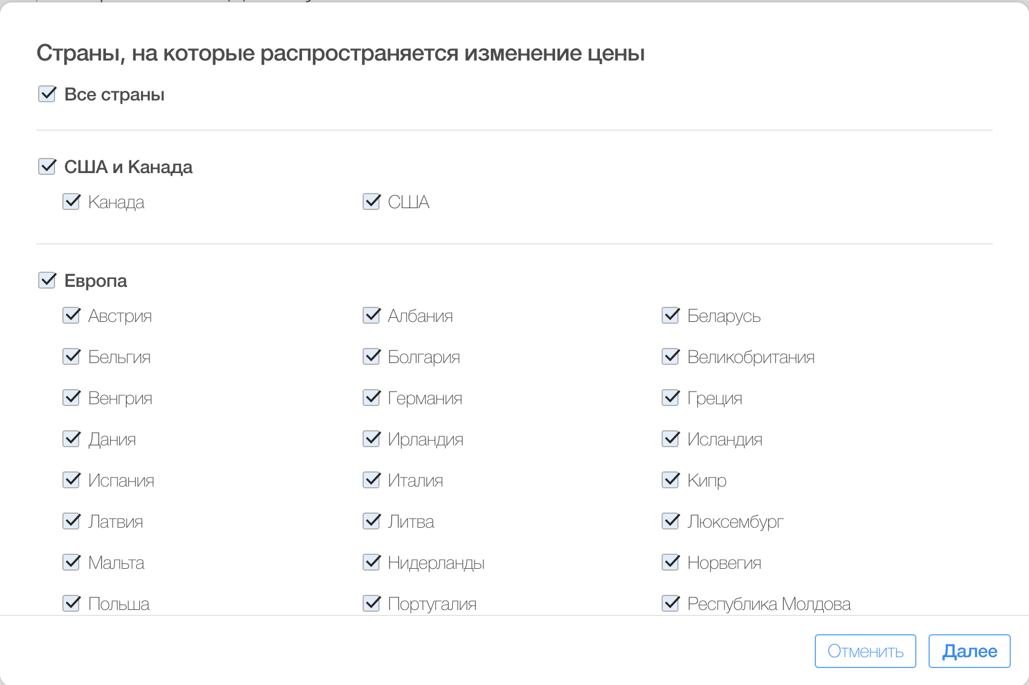Screen dimensions: 1029x685
Task: Uncheck the Люксембург checkbox
Action: [670, 520]
